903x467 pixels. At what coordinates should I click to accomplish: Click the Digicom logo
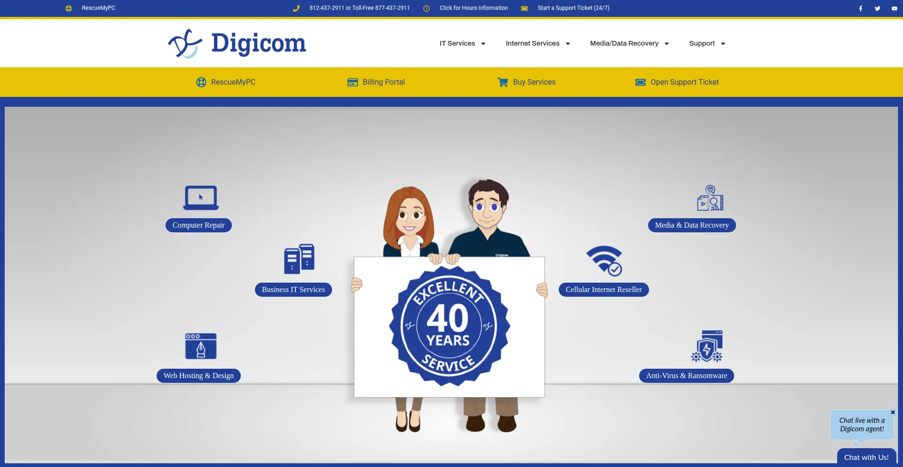point(237,43)
